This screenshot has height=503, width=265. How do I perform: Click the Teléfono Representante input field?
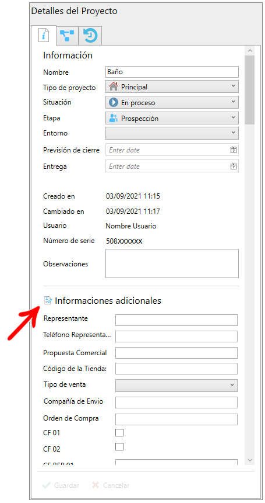176,336
